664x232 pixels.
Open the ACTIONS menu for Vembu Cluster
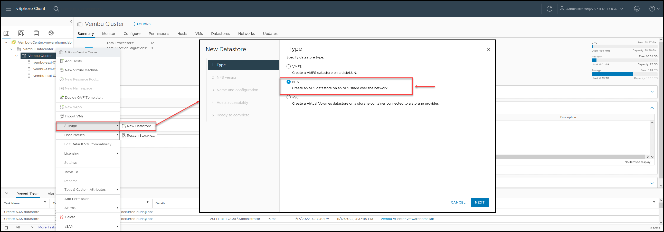coord(142,24)
